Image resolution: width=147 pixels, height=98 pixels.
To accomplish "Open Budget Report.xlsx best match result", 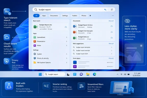I will [x=51, y=27].
